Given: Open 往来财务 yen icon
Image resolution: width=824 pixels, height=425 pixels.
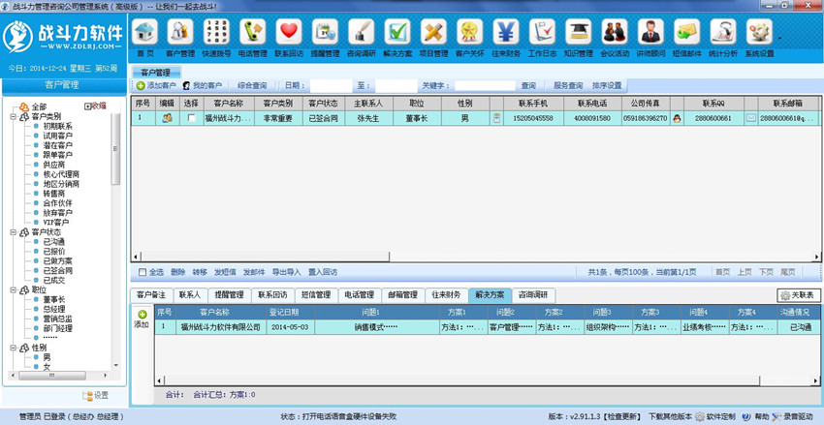Looking at the screenshot, I should 506,32.
